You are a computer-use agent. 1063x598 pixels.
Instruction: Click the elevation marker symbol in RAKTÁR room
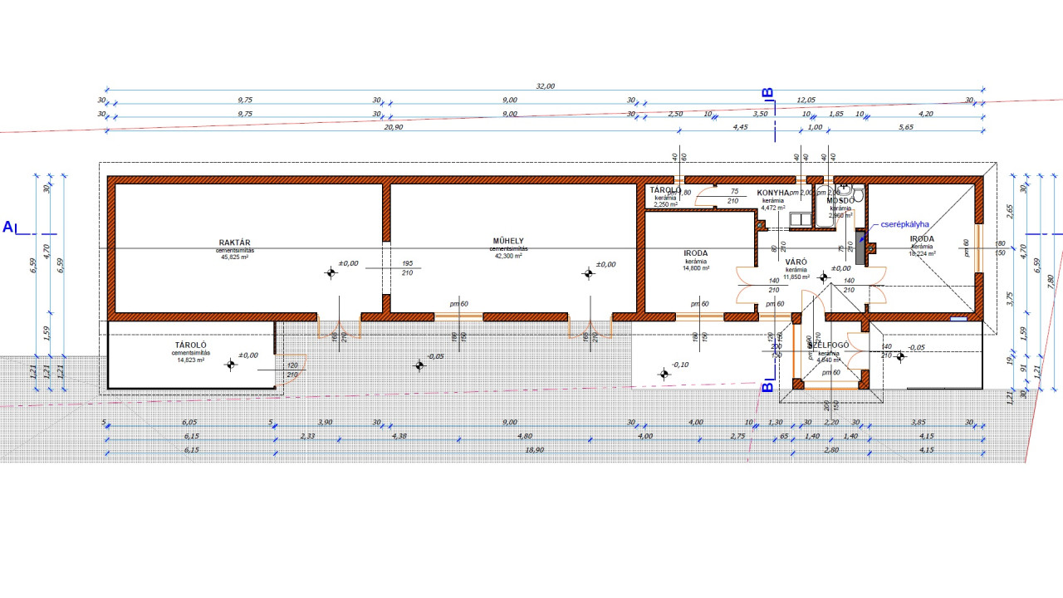pos(331,272)
